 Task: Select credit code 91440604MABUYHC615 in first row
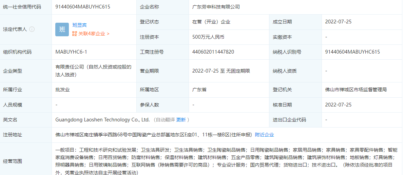[83, 7]
